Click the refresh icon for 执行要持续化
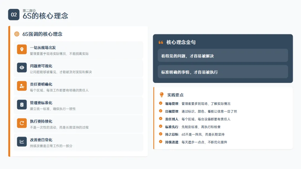 pos(22,123)
